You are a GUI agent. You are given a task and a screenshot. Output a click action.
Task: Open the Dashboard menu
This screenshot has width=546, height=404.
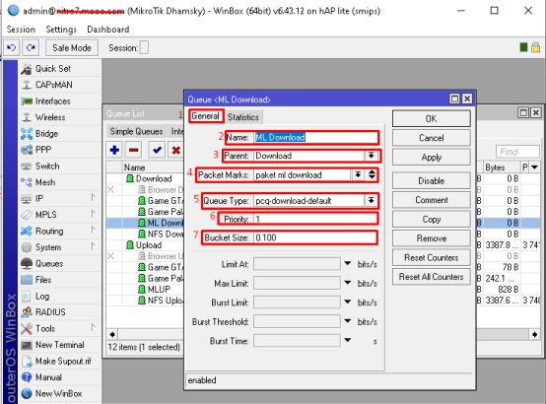108,30
